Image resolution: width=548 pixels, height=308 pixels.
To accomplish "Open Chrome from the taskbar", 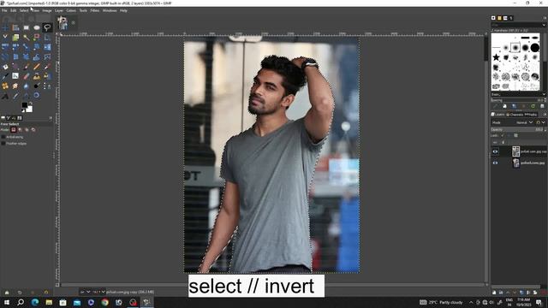I will (104, 302).
